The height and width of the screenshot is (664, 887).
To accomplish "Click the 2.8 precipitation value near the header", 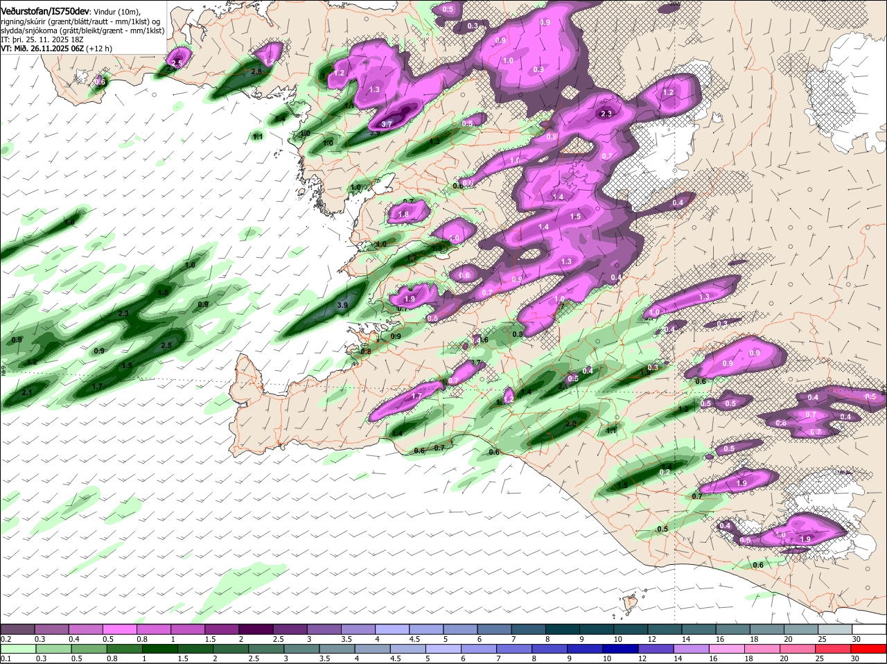I will point(256,71).
